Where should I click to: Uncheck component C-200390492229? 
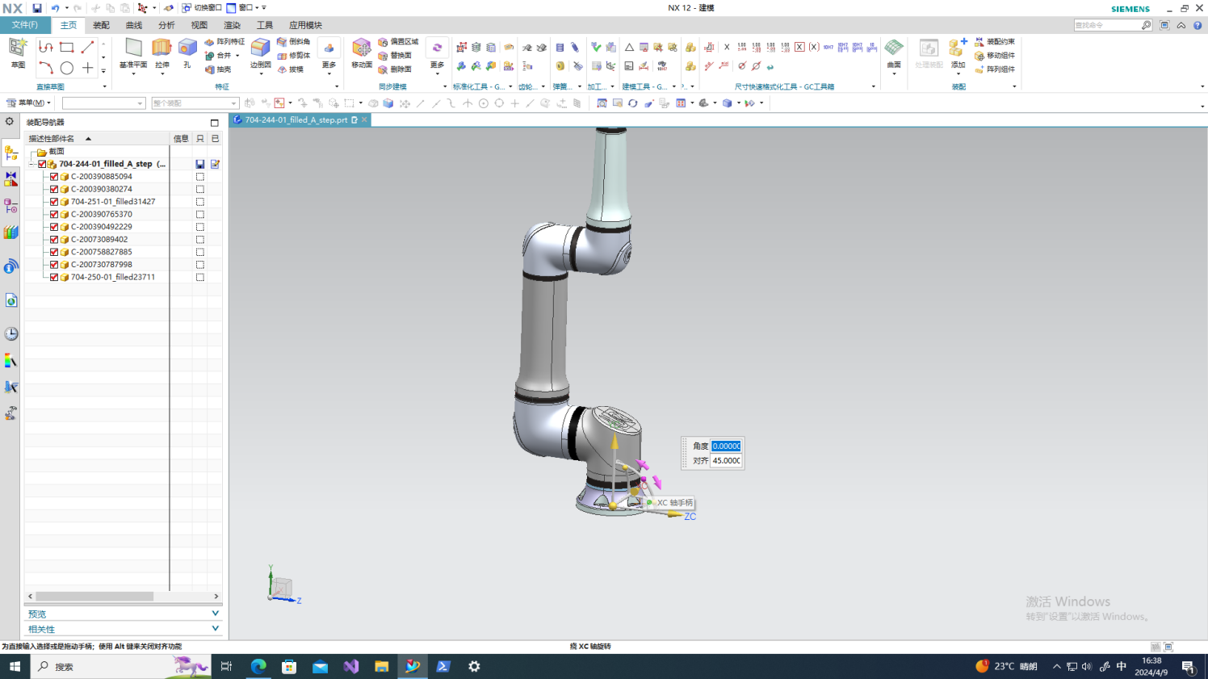[54, 227]
